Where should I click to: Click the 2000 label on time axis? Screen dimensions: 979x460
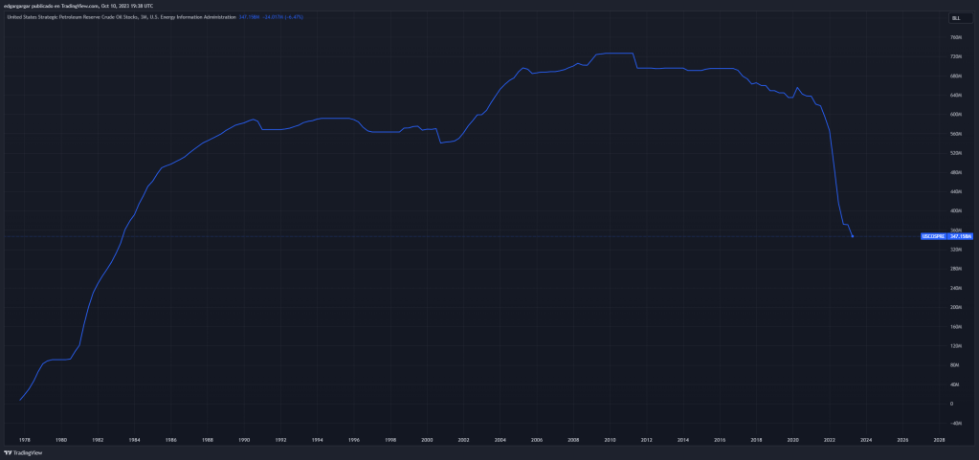(x=427, y=440)
